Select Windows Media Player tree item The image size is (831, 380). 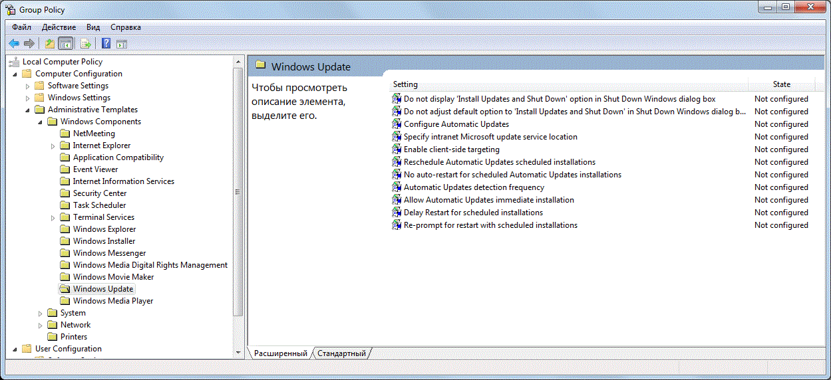click(113, 301)
